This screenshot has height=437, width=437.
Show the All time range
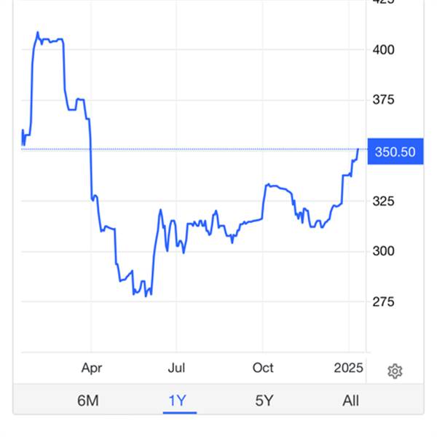click(x=350, y=401)
